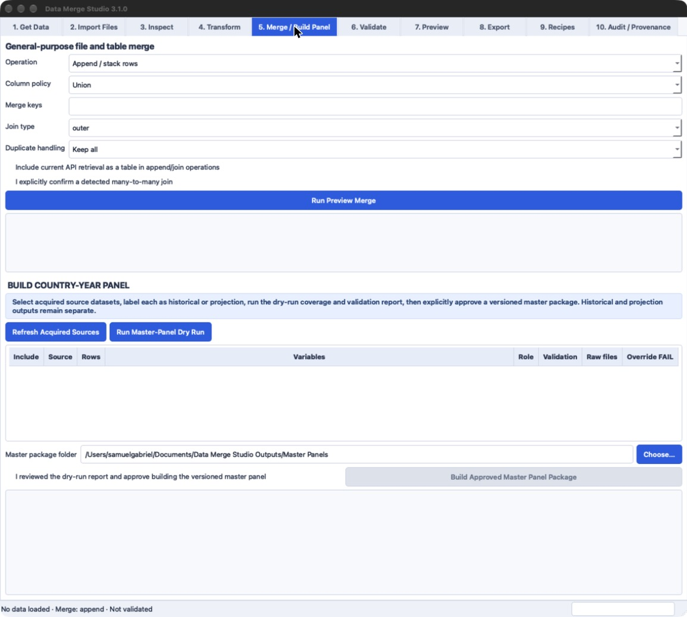The image size is (687, 617).
Task: Open the 2. Import Files tab
Action: pyautogui.click(x=93, y=27)
